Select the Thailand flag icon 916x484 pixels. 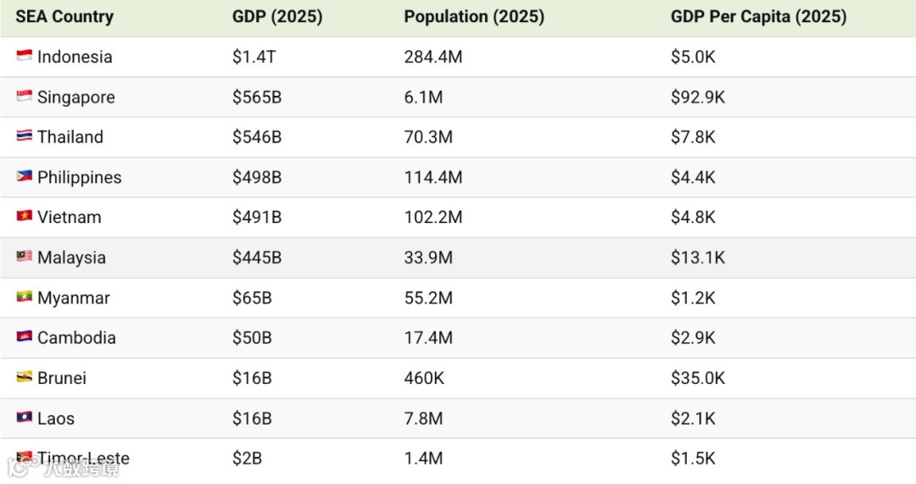(24, 136)
